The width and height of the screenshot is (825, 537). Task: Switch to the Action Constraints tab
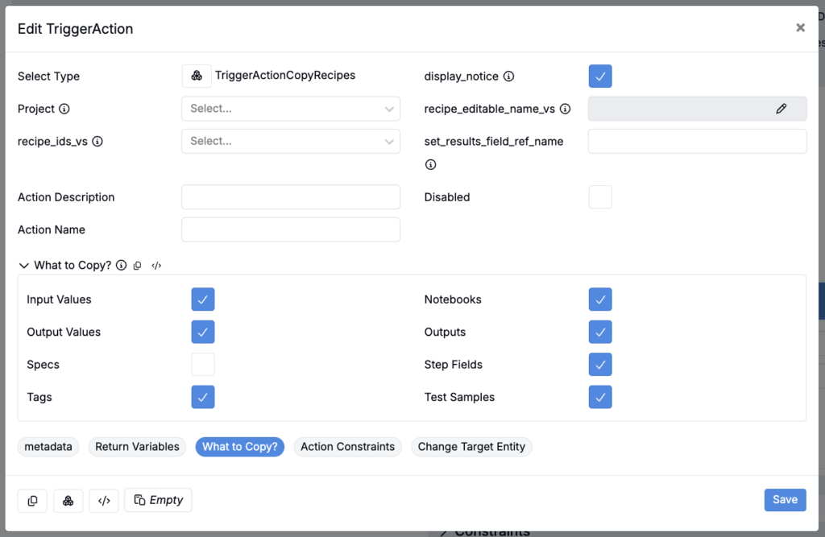pyautogui.click(x=347, y=447)
